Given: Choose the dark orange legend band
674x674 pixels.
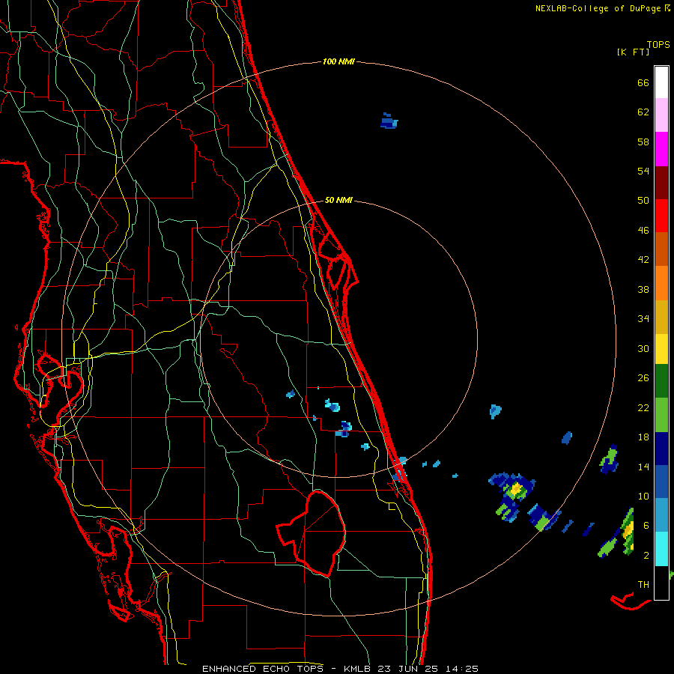Looking at the screenshot, I should [x=661, y=249].
